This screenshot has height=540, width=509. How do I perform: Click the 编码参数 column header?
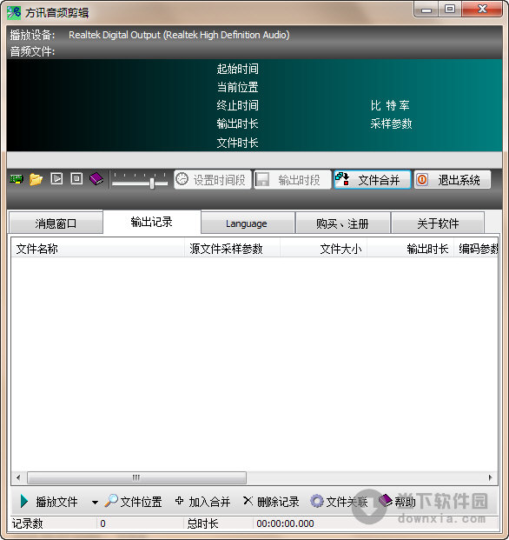(x=476, y=249)
